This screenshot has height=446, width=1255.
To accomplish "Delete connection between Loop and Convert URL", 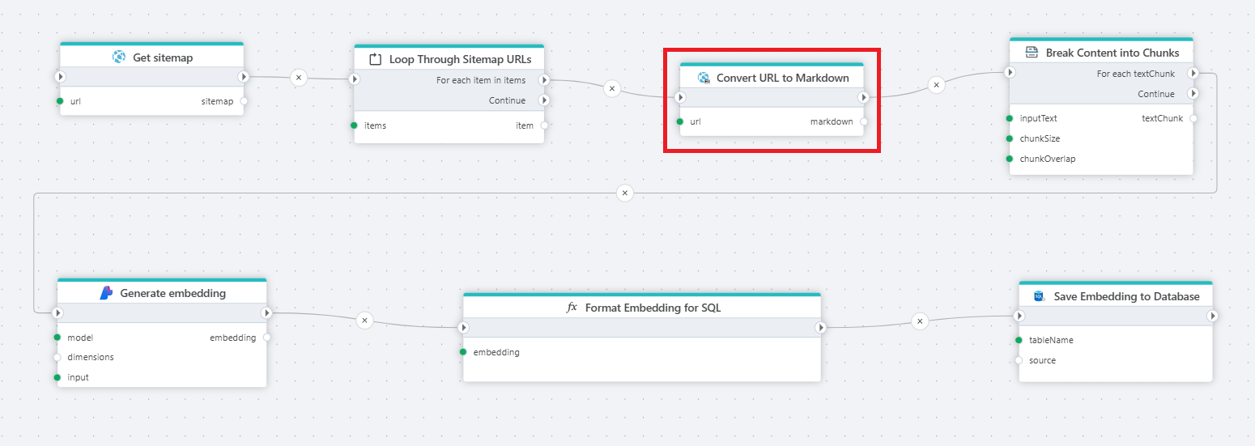I will click(x=612, y=88).
